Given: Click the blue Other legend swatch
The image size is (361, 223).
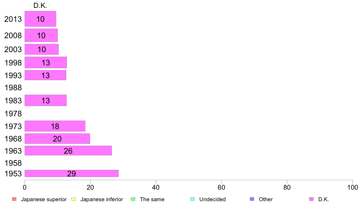Looking at the screenshot, I should pos(252,199).
